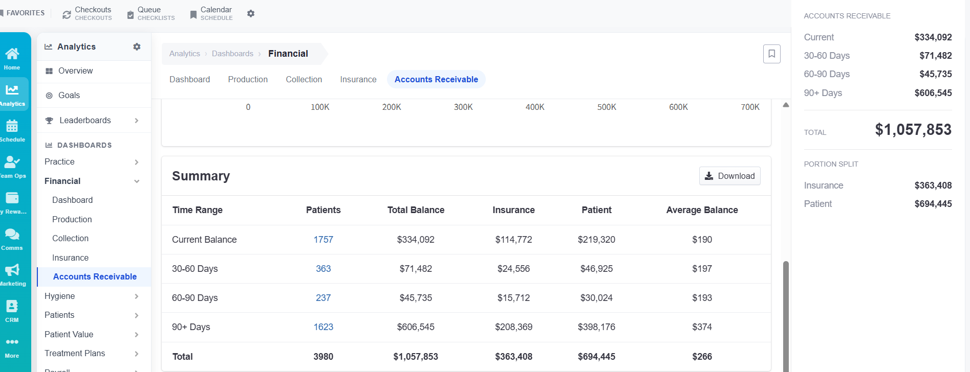Open the Home sidebar icon
This screenshot has height=372, width=970.
pos(12,59)
